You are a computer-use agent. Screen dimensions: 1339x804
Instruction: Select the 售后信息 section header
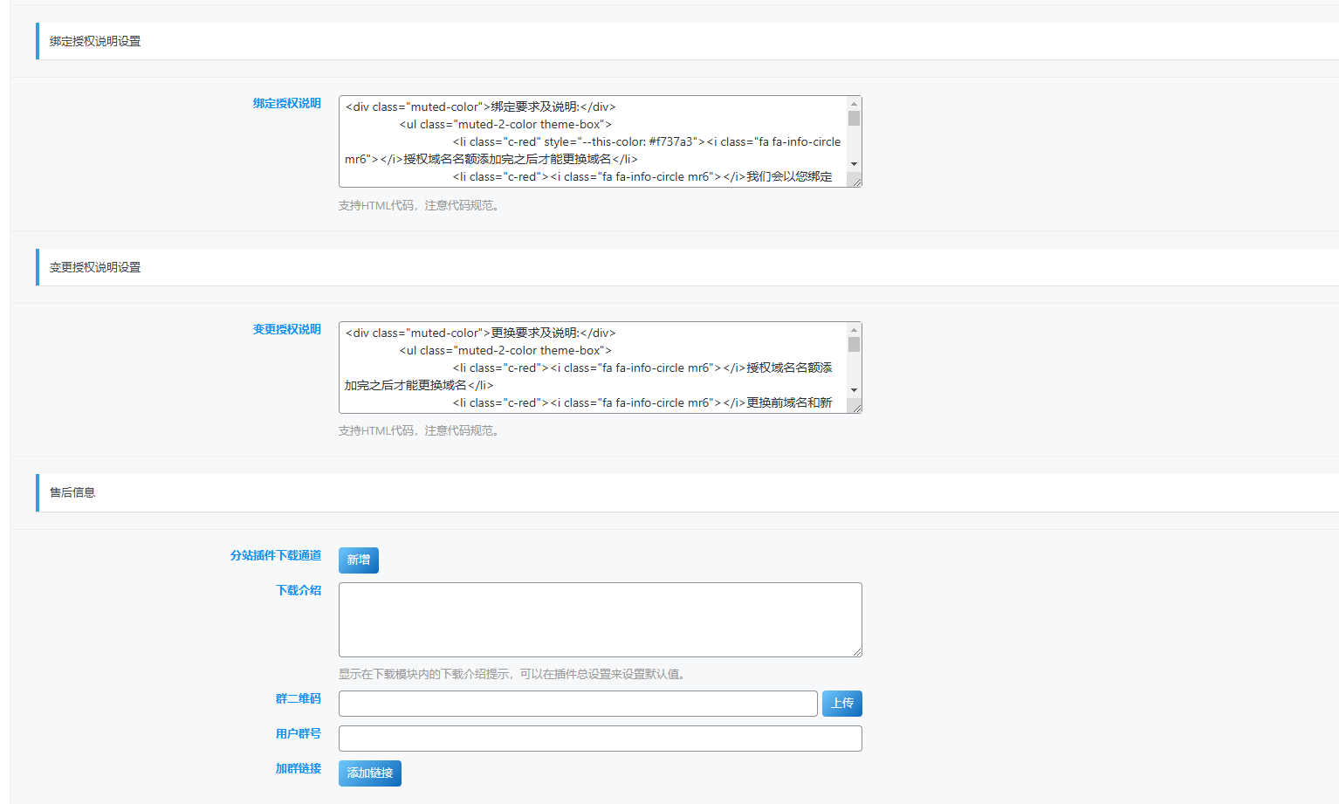click(x=72, y=492)
